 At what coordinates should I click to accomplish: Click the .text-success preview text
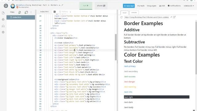(x=130, y=76)
